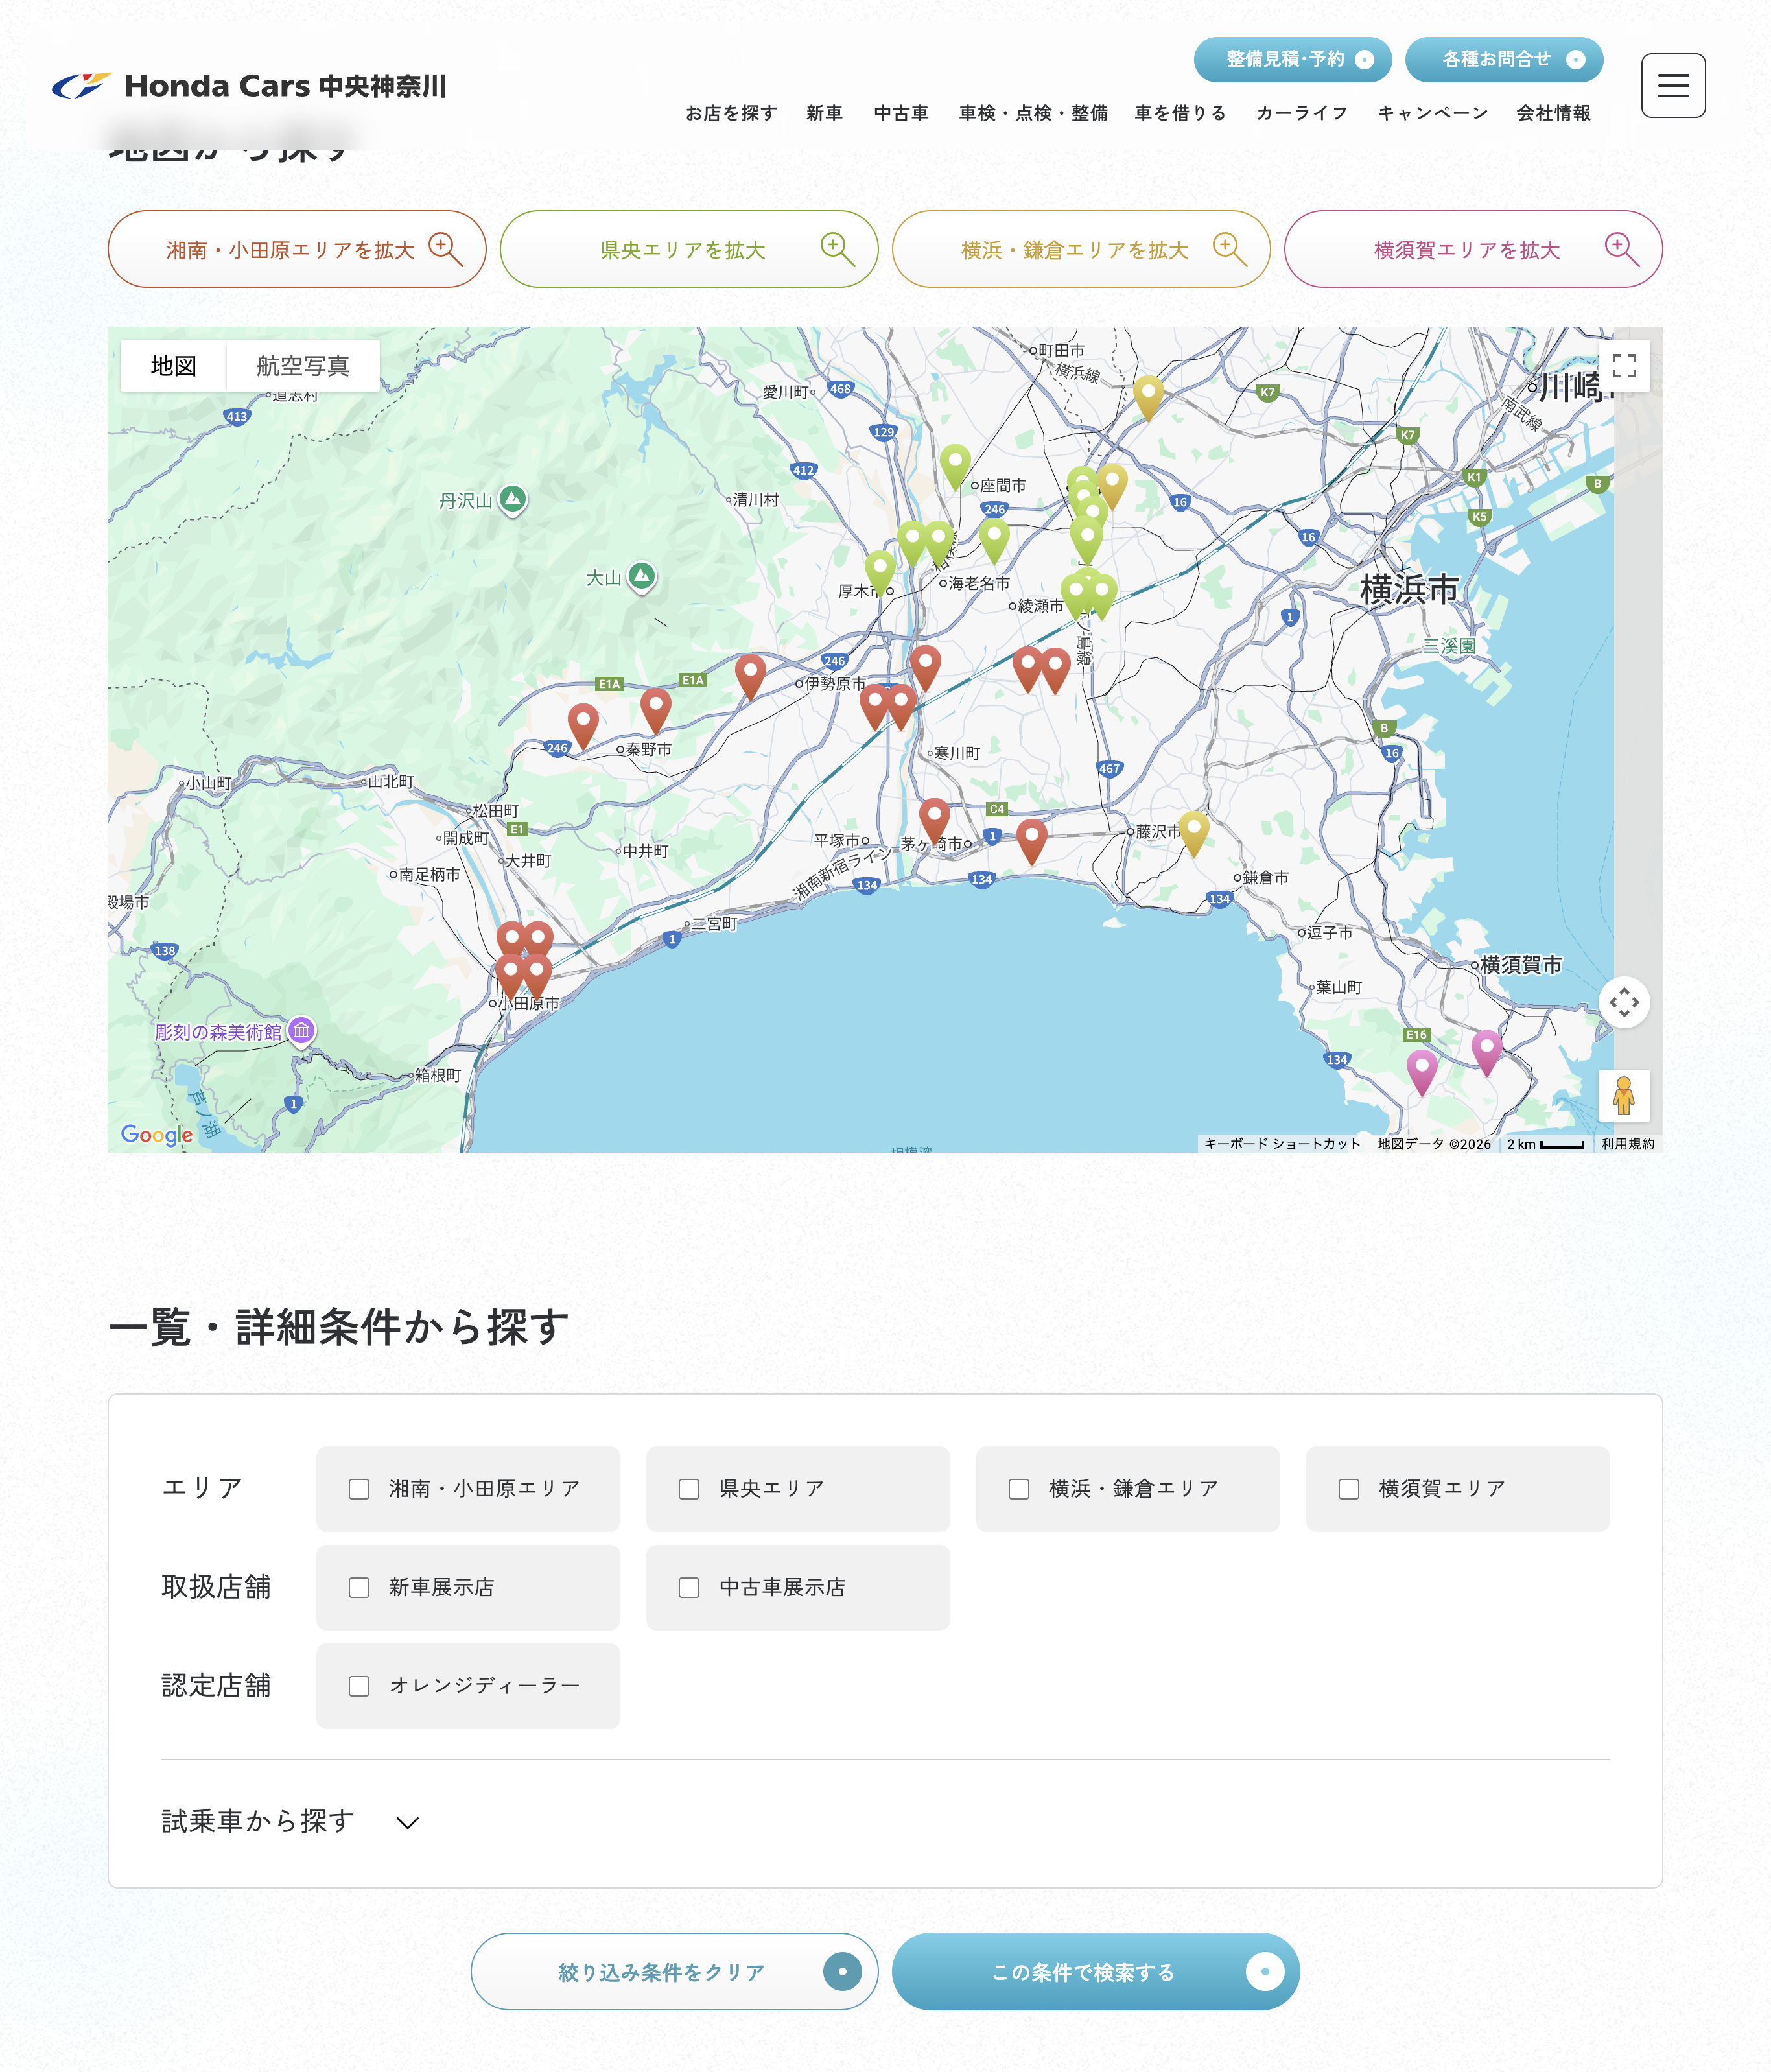Open the 車検・点検・整備 navigation menu
Image resolution: width=1771 pixels, height=2072 pixels.
point(1032,113)
